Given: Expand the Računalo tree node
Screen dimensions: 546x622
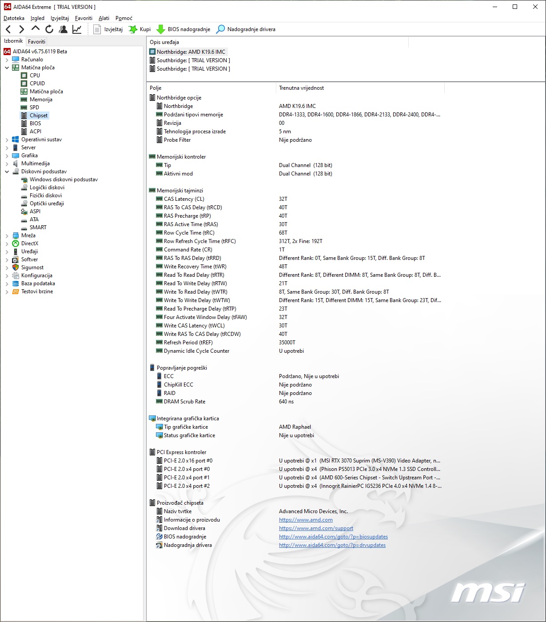Looking at the screenshot, I should (x=7, y=60).
